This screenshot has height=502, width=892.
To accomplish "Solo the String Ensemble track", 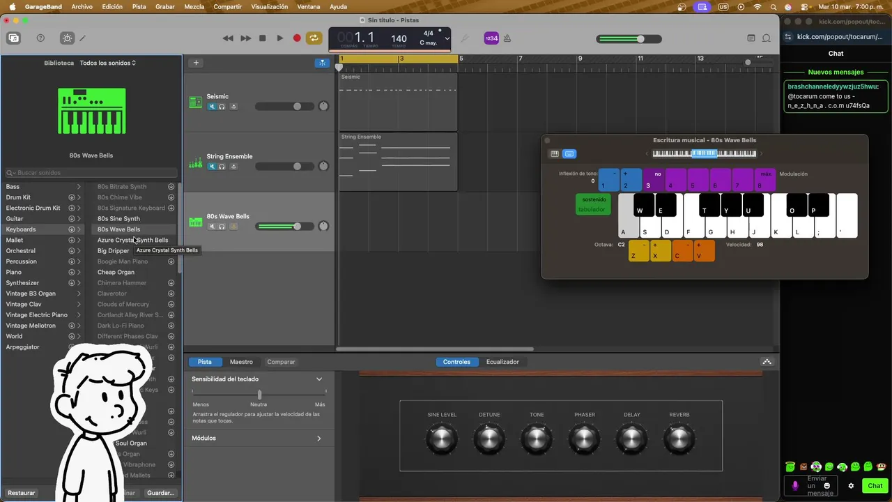I will (222, 167).
